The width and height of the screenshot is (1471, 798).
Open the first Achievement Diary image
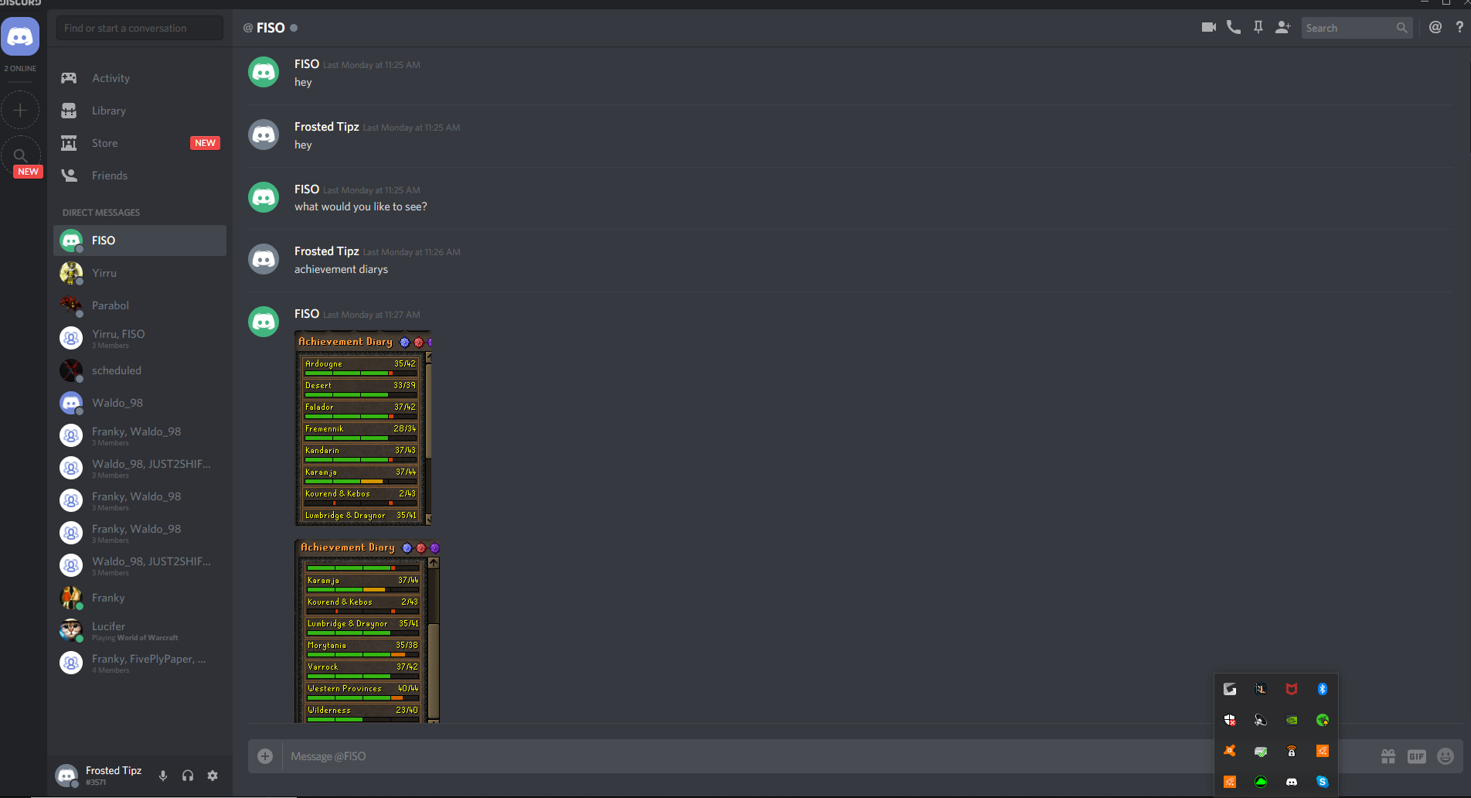pos(363,428)
